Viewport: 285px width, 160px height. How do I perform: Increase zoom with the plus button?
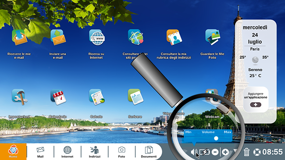225,152
